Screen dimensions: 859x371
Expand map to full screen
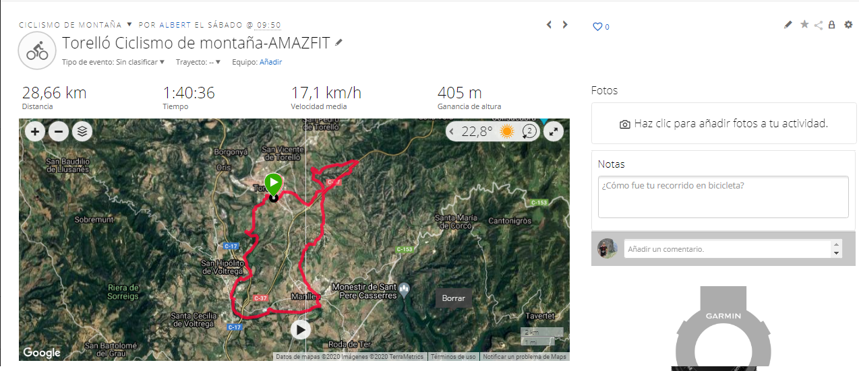tap(553, 131)
